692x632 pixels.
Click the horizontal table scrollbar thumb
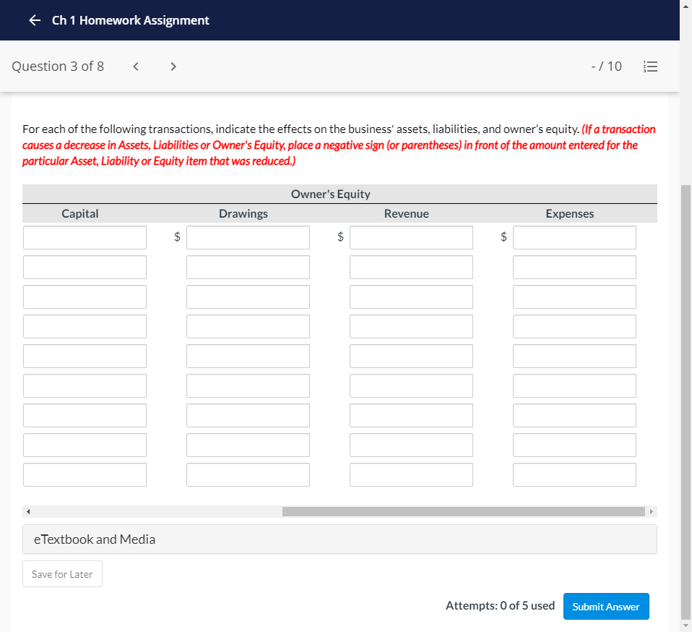tap(464, 511)
